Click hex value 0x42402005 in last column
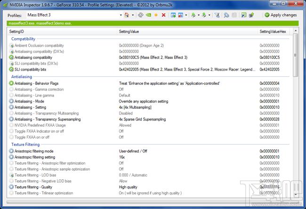306x209 pixels. [x=269, y=69]
